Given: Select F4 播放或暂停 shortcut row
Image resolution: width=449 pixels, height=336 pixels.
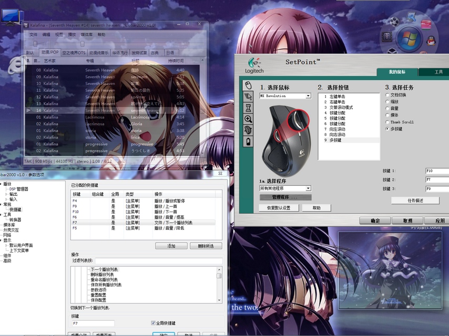Looking at the screenshot, I should (x=143, y=201).
